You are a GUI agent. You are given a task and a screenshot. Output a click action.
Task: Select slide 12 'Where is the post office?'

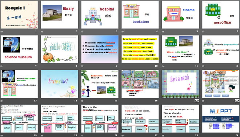pos(221,49)
